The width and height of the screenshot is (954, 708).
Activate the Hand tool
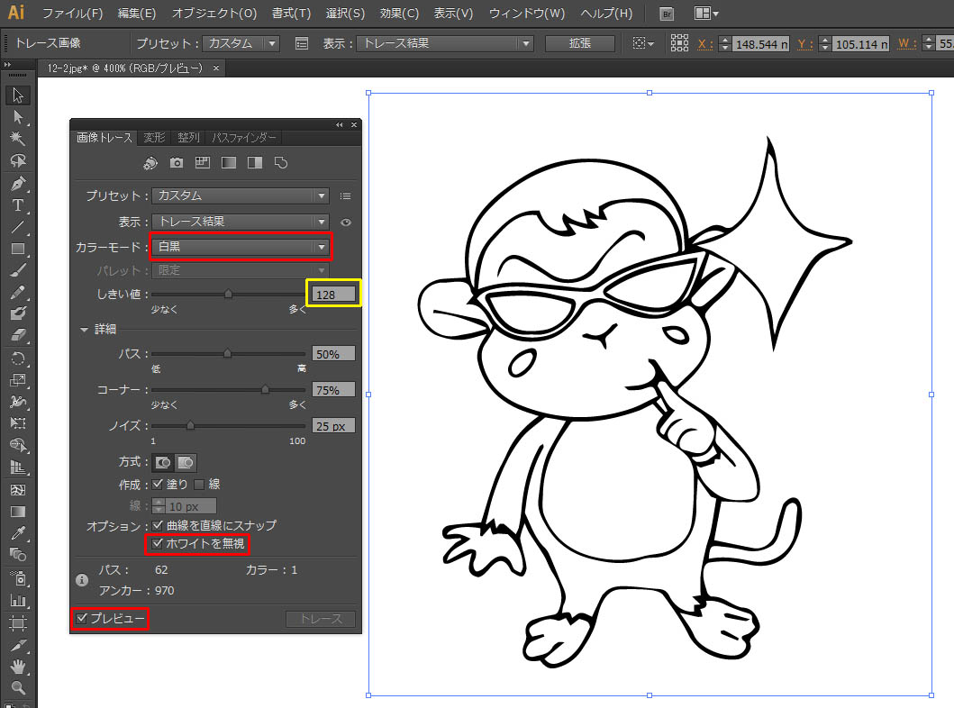click(x=18, y=666)
